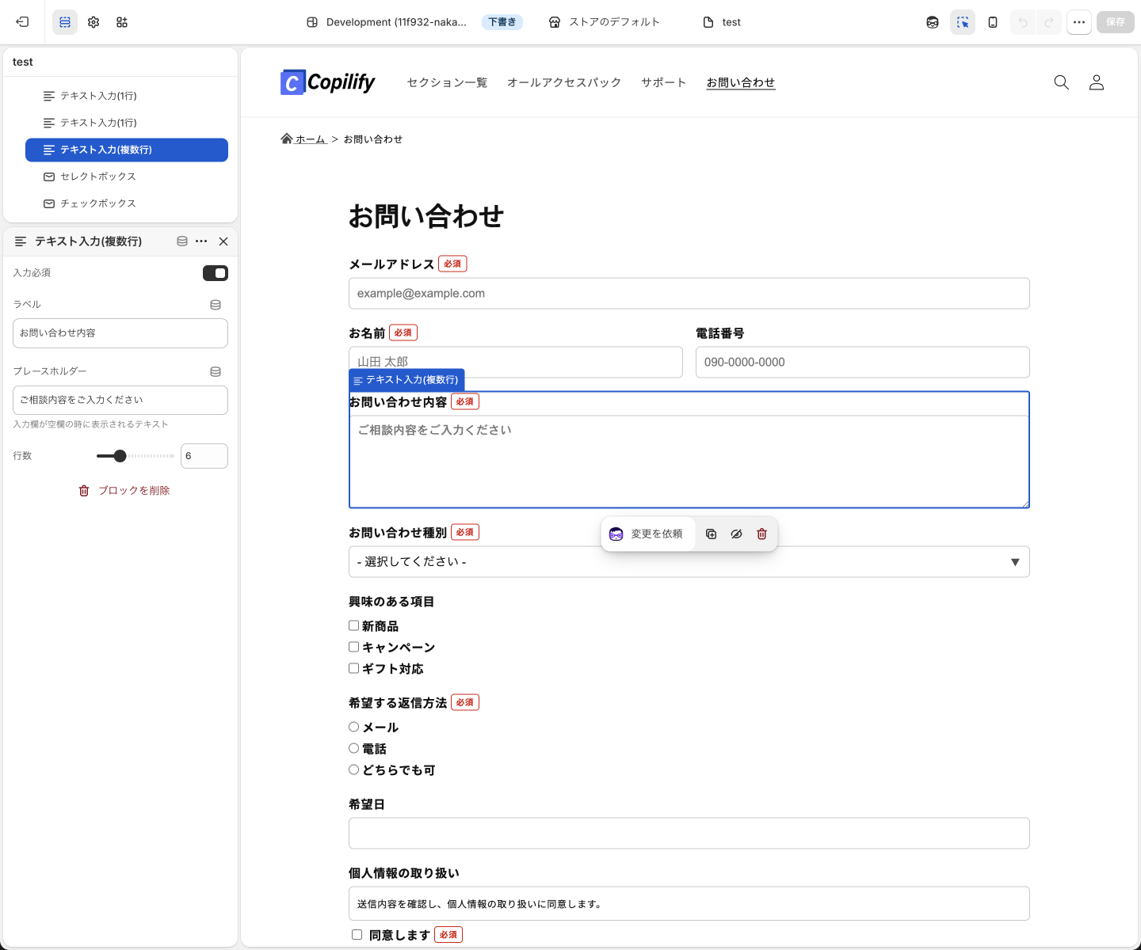Check the 同意します checkbox

[357, 935]
